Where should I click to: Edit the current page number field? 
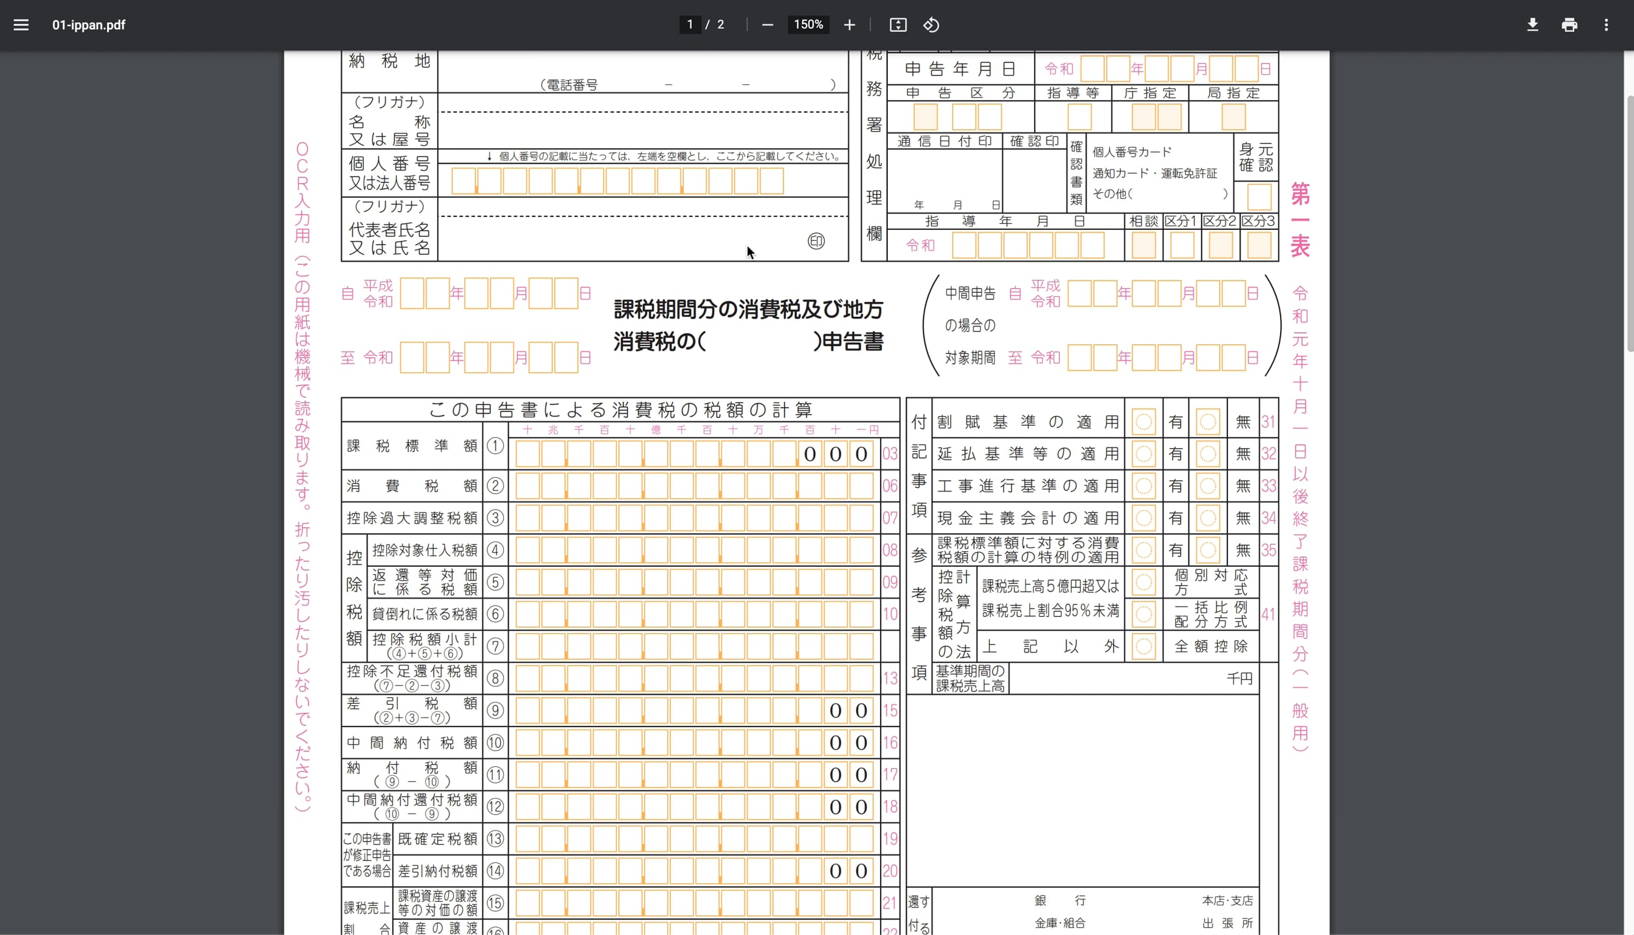(x=690, y=25)
